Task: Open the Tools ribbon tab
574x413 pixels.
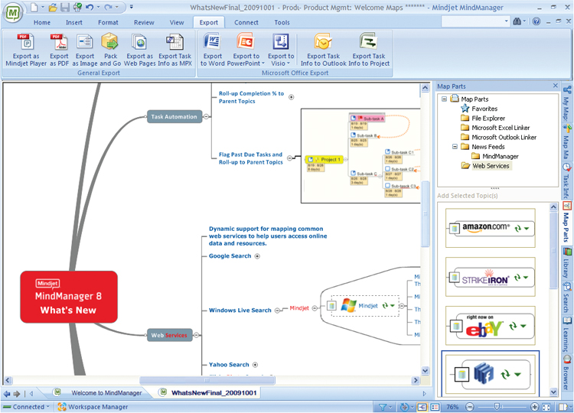Action: tap(282, 22)
